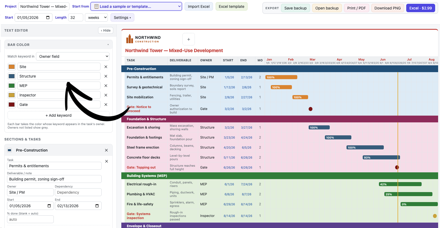Screen dimensions: 440x228
Task: Click Print / PDF button
Action: pos(356,8)
